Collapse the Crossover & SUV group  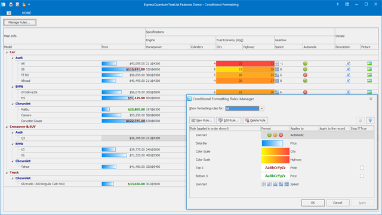pos(7,127)
